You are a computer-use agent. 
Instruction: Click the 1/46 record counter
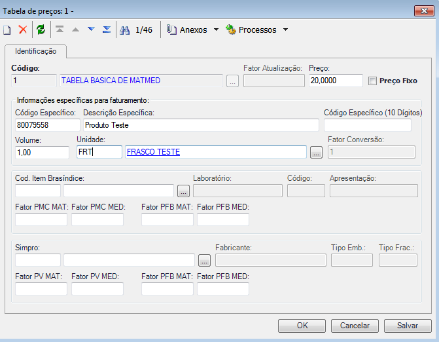click(x=144, y=30)
